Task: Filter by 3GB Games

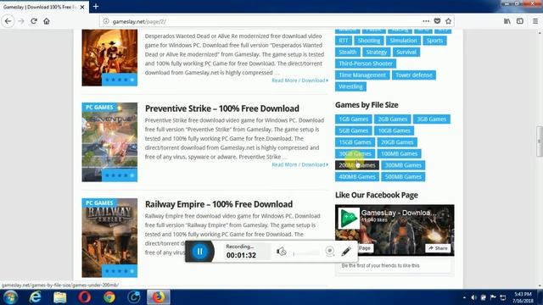Action: [x=432, y=119]
